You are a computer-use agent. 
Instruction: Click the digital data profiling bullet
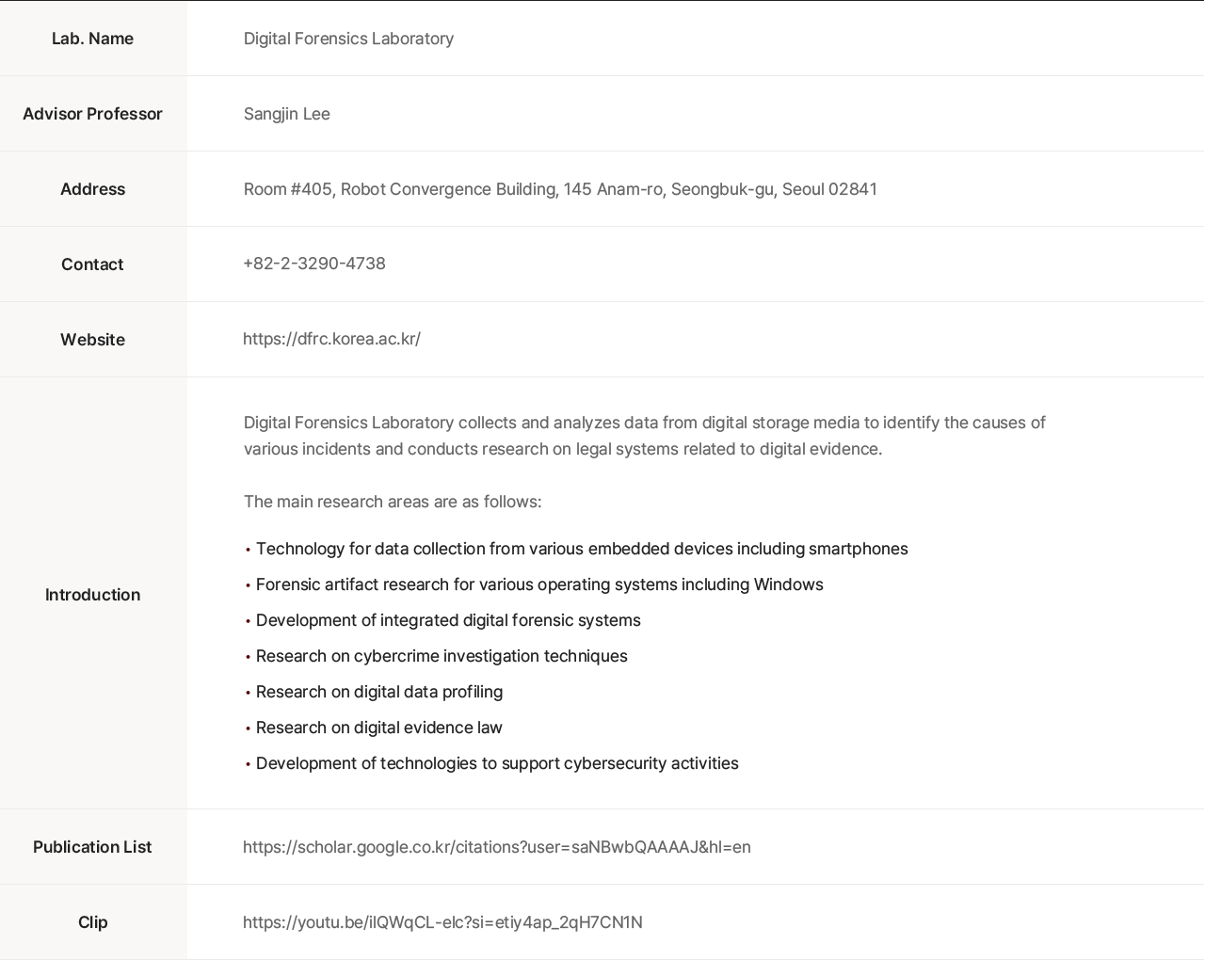point(378,692)
